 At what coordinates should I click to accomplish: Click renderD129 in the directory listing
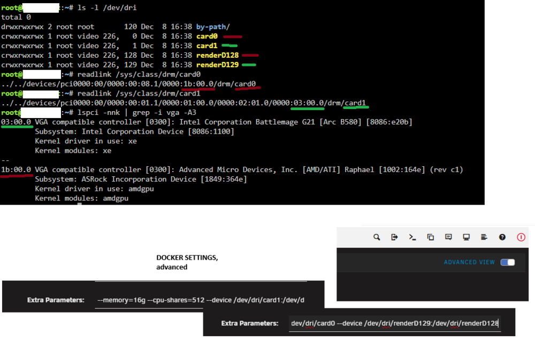tap(217, 65)
